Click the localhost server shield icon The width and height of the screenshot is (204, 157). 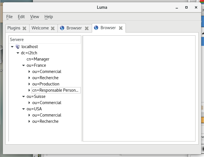tap(18, 47)
